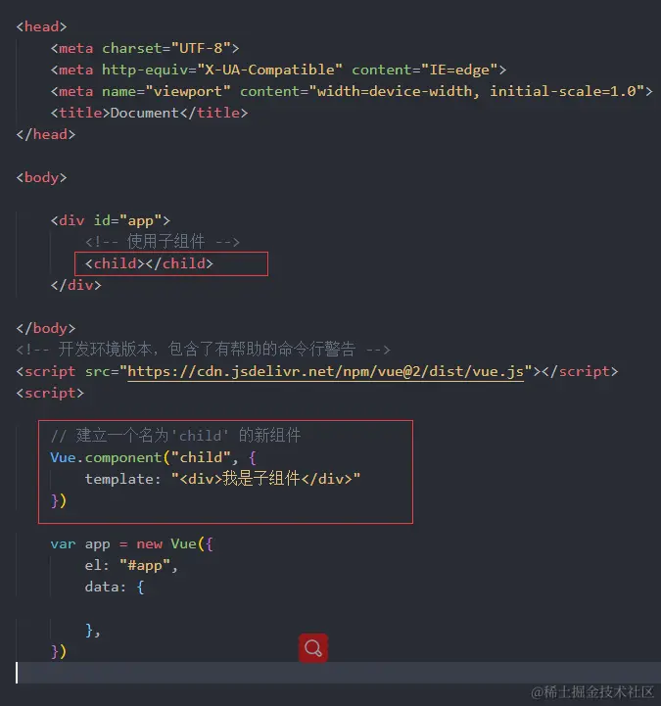Image resolution: width=661 pixels, height=706 pixels.
Task: Click the closing </head> tag
Action: point(46,134)
